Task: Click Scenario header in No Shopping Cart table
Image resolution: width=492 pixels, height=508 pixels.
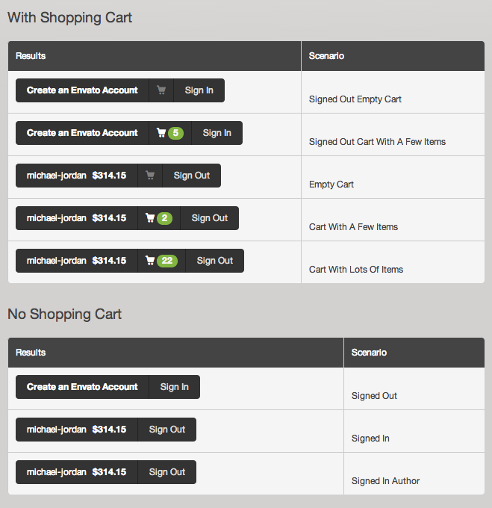Action: coord(369,353)
